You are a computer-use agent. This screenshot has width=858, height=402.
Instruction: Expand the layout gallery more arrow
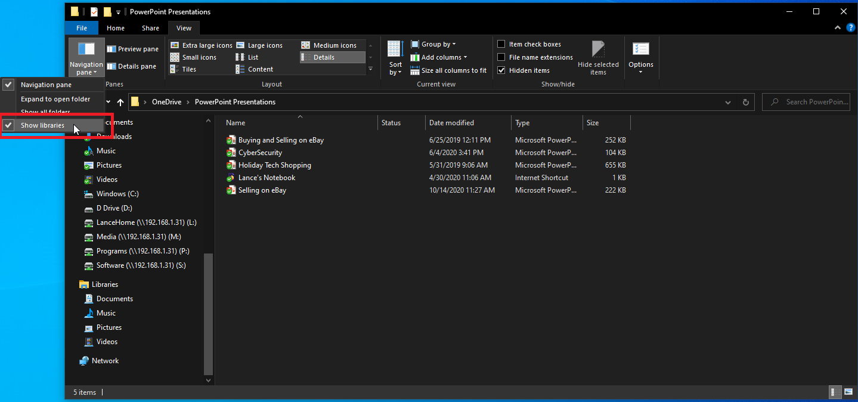click(x=370, y=69)
